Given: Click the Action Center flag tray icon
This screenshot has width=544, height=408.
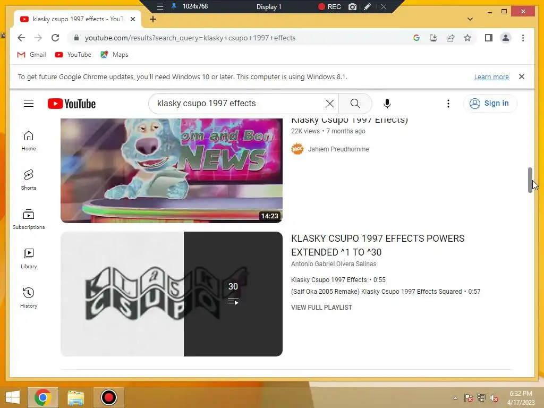Looking at the screenshot, I should point(469,398).
